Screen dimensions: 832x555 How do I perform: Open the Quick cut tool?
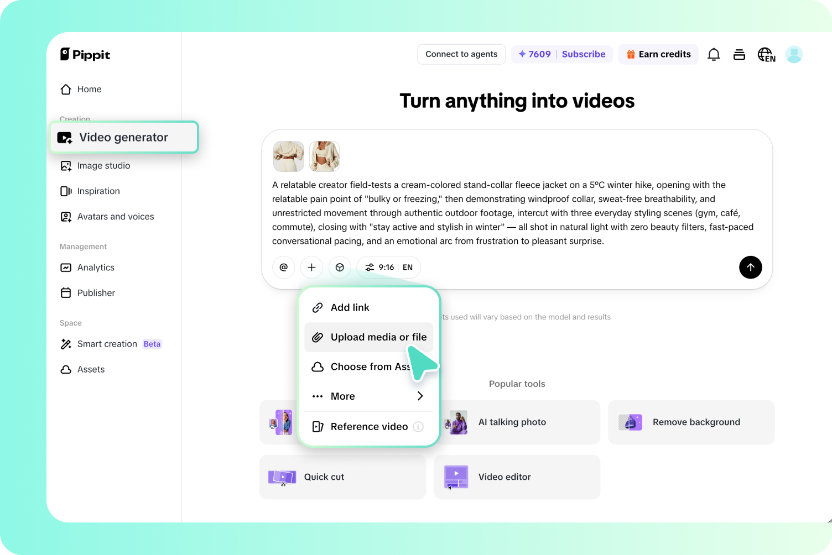342,477
